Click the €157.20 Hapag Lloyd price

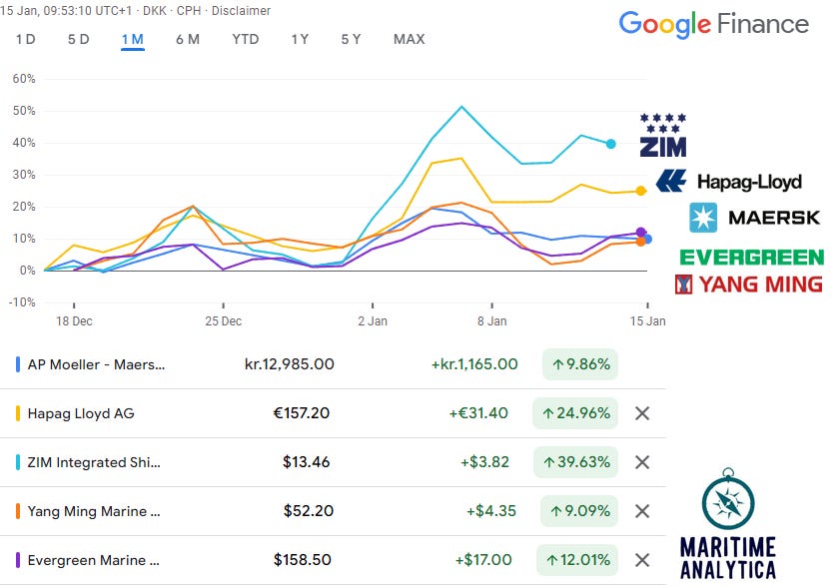point(301,413)
